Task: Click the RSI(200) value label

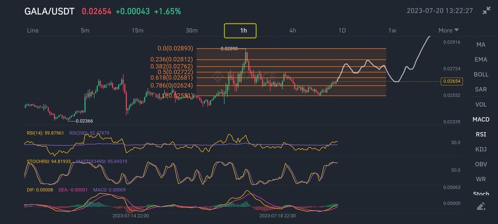Action: tap(89, 133)
